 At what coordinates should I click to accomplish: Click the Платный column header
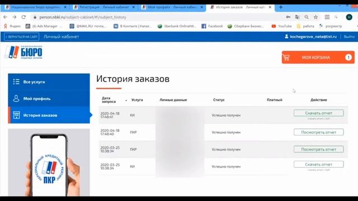point(275,100)
